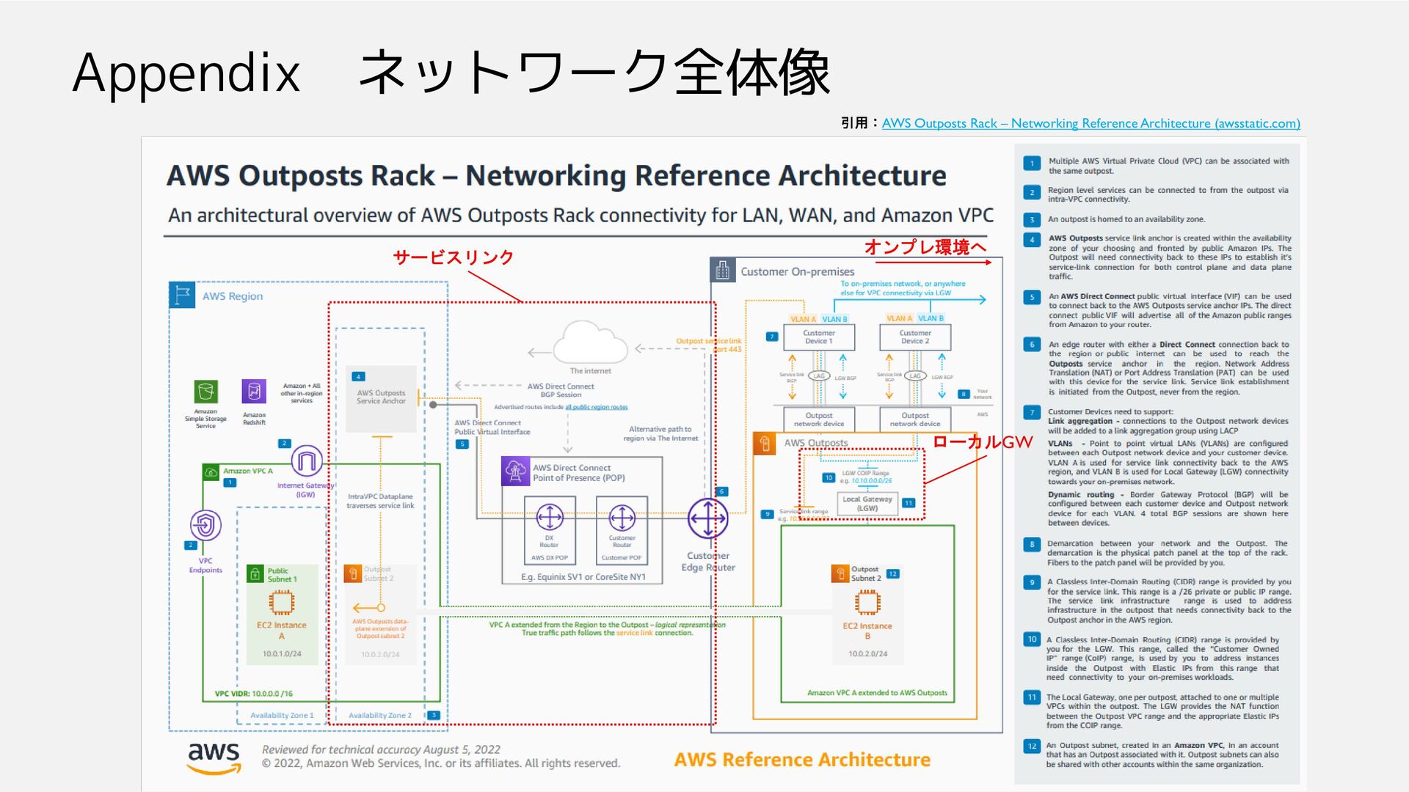
Task: Click the Customer Edge Router icon
Action: (x=707, y=518)
